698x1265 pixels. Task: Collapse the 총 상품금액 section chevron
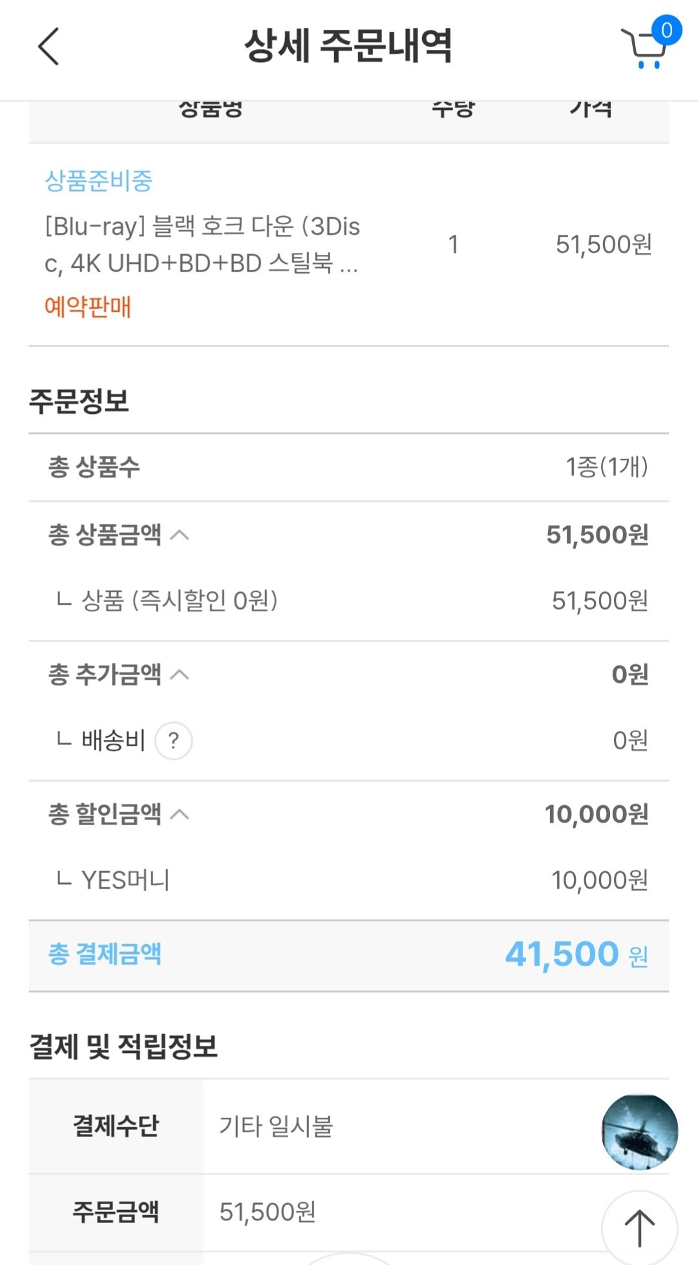pyautogui.click(x=180, y=535)
